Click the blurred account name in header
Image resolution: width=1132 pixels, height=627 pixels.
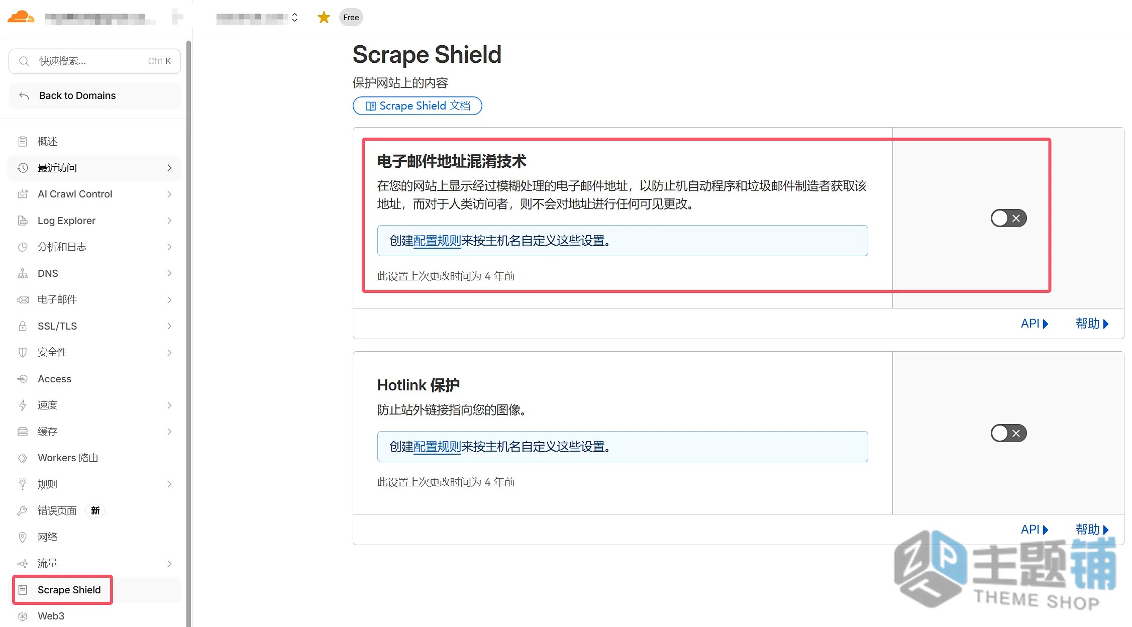(99, 19)
